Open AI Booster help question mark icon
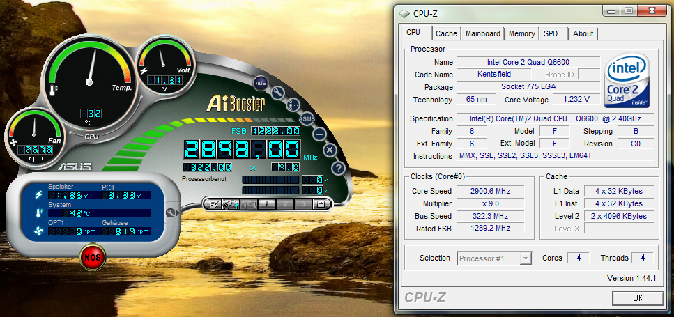Viewport: 674px width, 317px height. click(338, 169)
